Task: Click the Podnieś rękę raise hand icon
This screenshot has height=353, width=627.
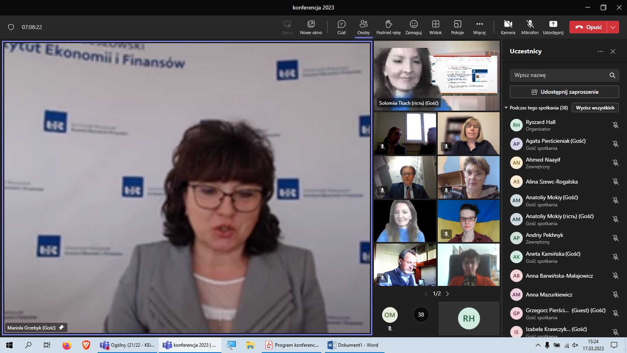Action: [388, 27]
